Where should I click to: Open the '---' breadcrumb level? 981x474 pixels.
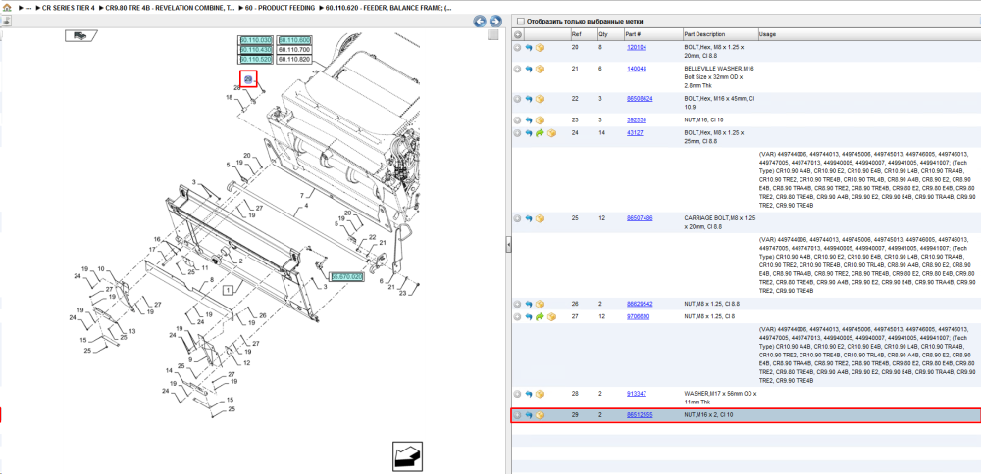(x=28, y=8)
